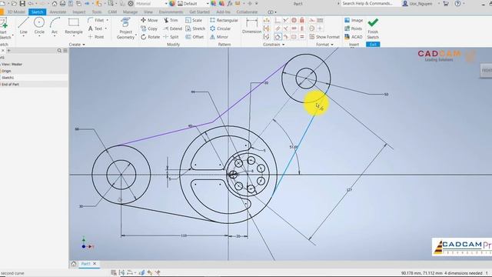Choose the Rotate command
Screen dimensions: 492x277
[x=151, y=37]
